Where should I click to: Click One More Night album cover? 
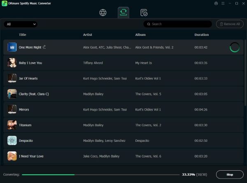pos(12,47)
